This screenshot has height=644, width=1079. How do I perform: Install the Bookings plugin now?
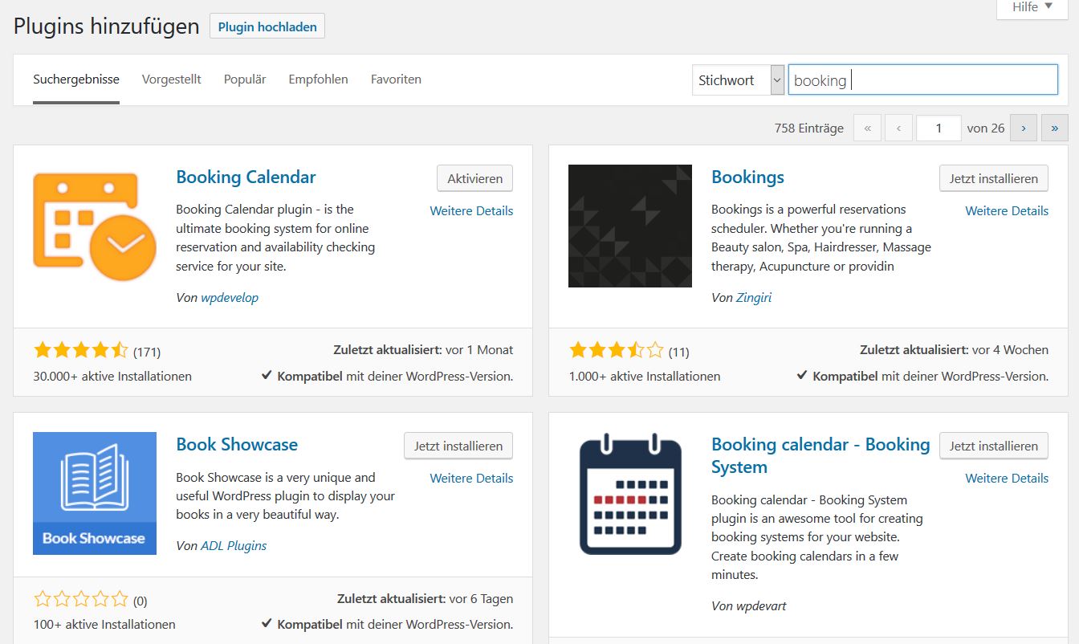[994, 178]
